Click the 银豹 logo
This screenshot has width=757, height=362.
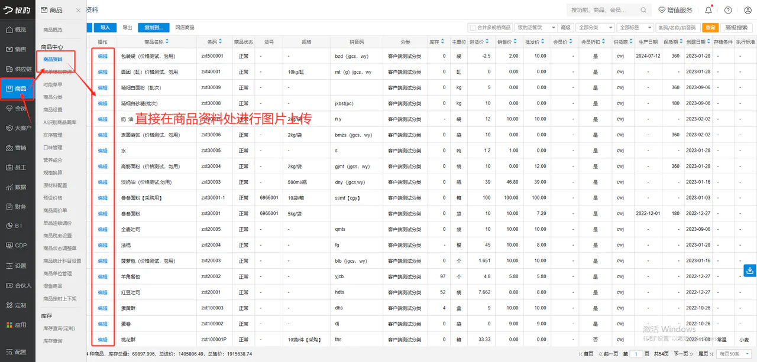click(x=17, y=10)
